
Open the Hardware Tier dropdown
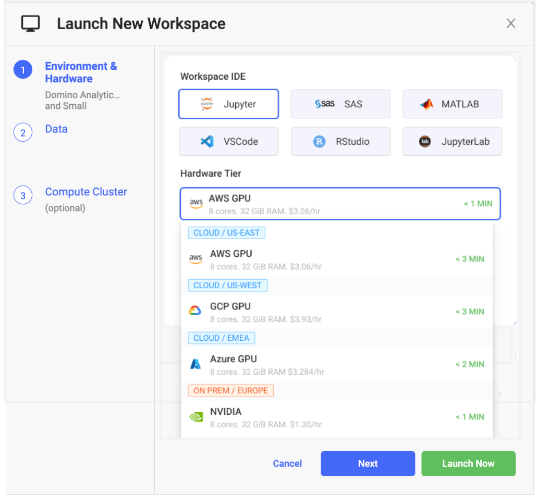pos(340,204)
